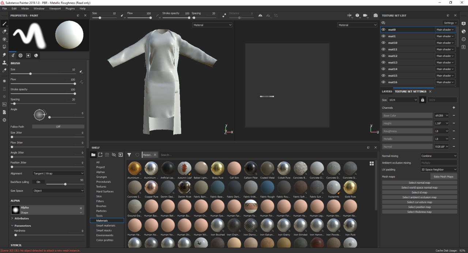Toggle Follow Path Off switch
468x253 pixels.
tap(58, 127)
